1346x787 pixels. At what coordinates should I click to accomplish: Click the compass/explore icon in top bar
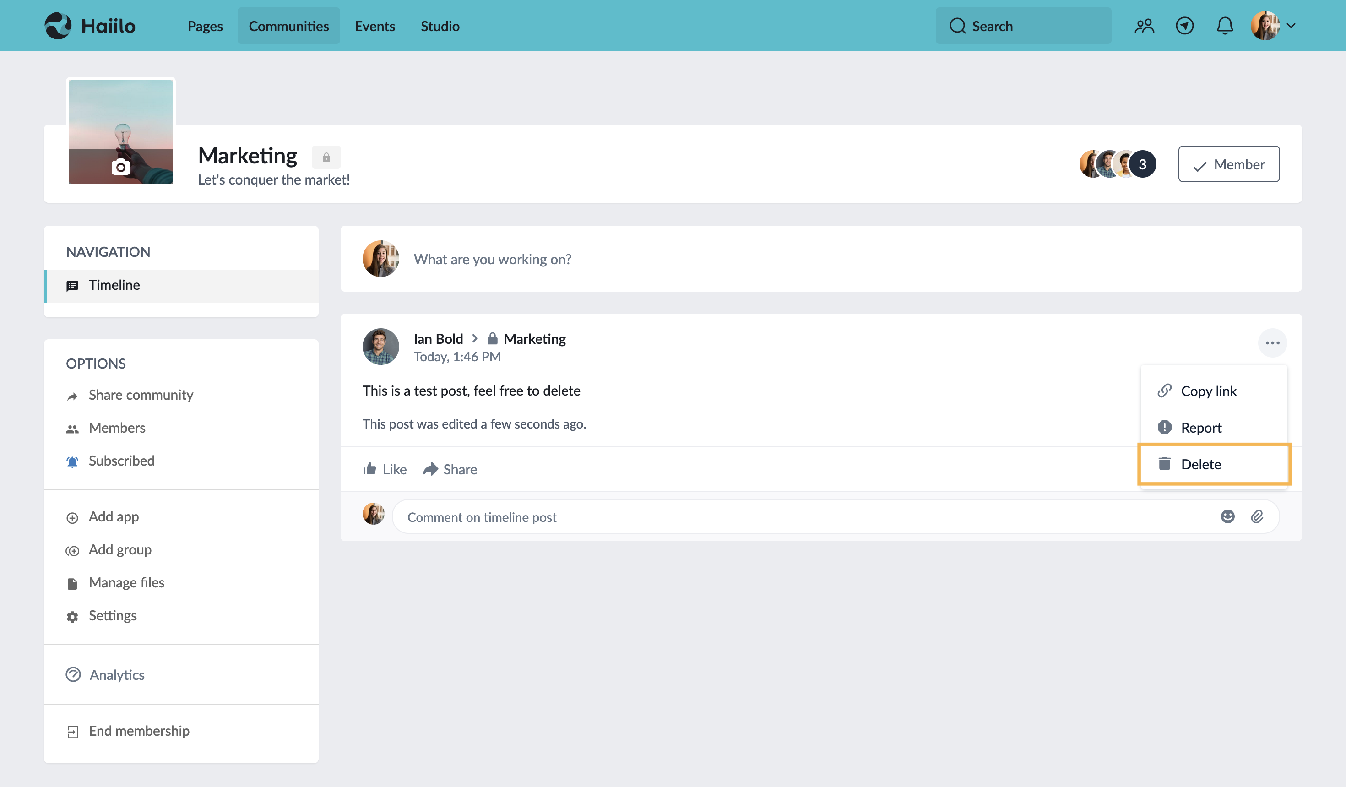coord(1185,25)
